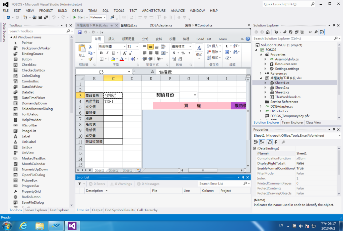
Task: Click the Navigate Backward arrow icon
Action: point(8,17)
